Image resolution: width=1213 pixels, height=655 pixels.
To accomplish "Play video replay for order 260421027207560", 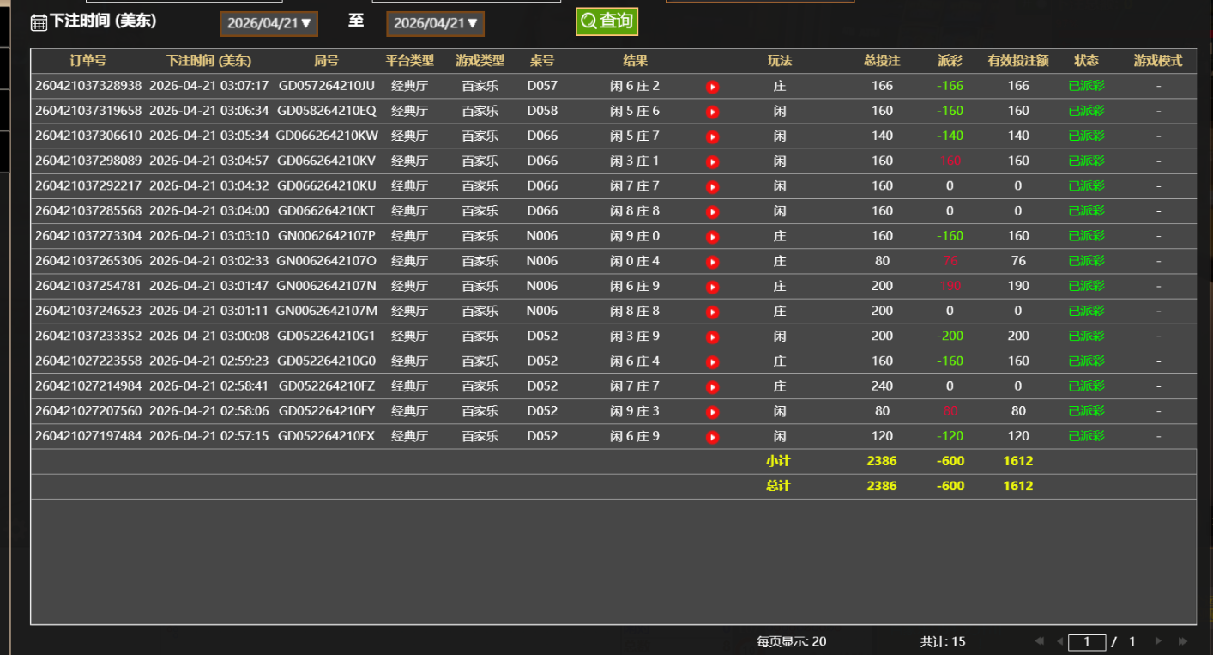I will click(x=712, y=412).
